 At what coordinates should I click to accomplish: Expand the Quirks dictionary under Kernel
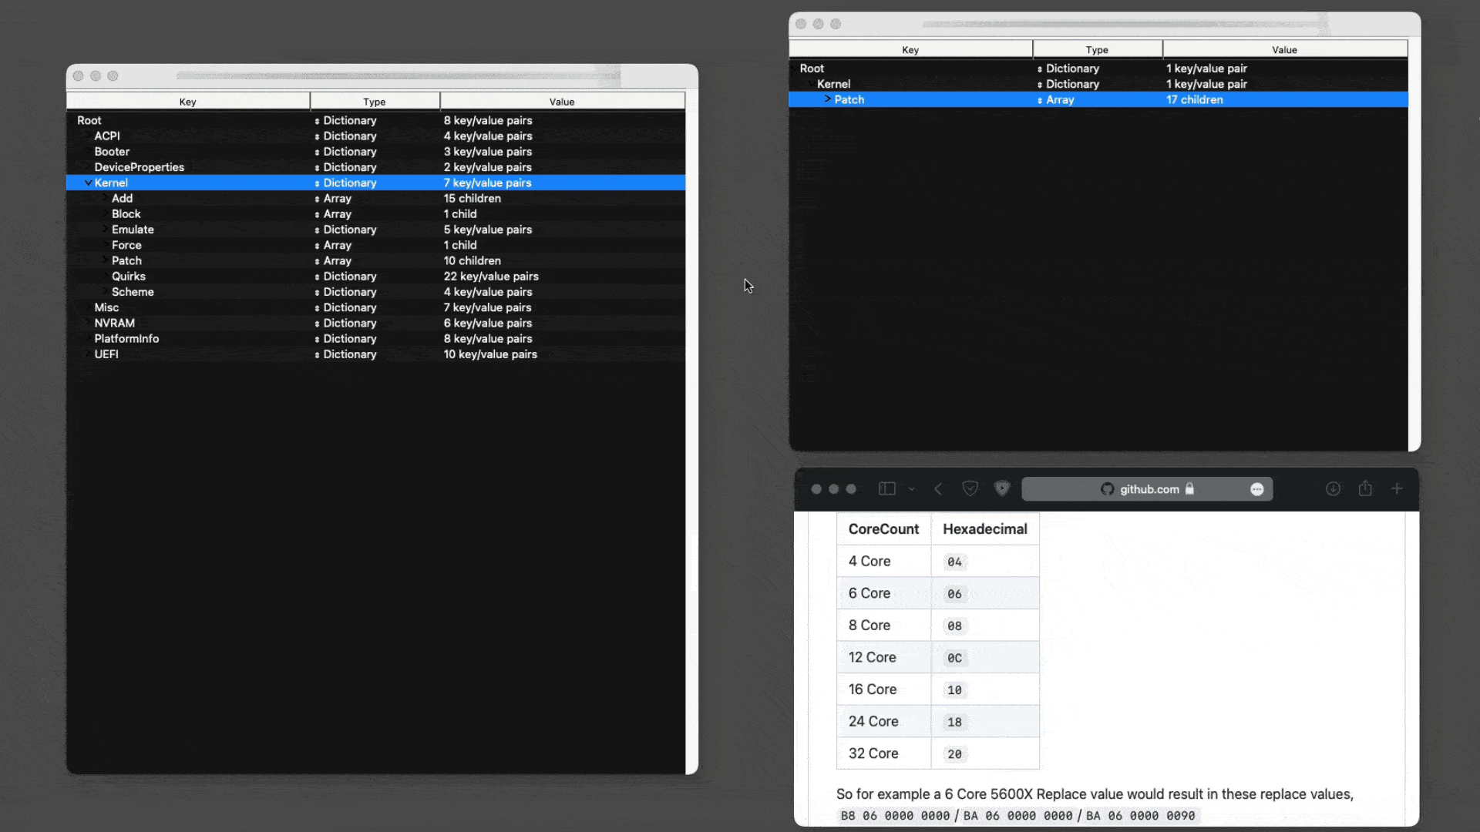[x=106, y=276]
